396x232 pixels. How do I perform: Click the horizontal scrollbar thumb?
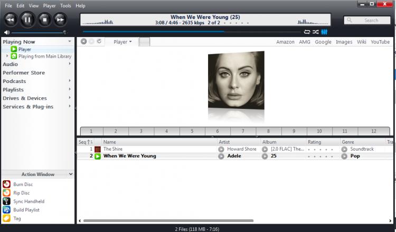click(x=168, y=220)
